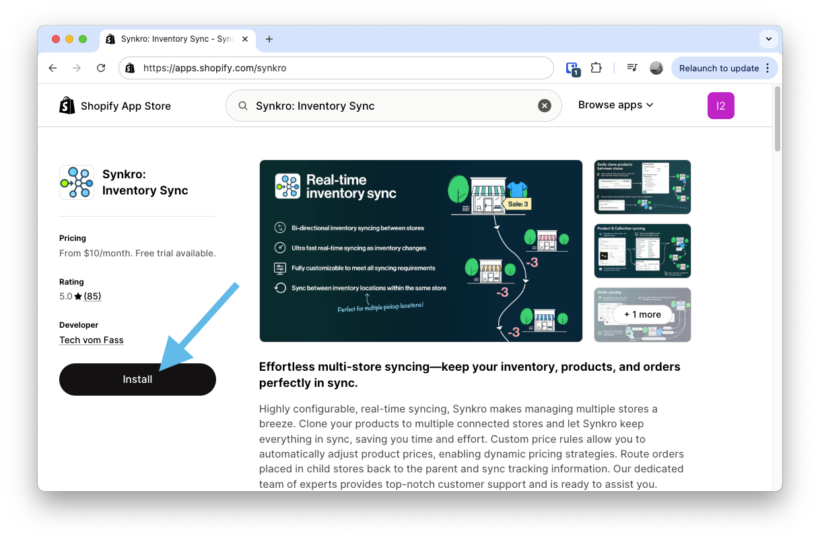Screen dimensions: 820x541
Task: Open the clone products thumbnail
Action: point(643,186)
